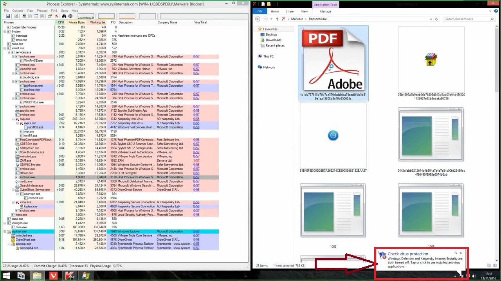Click the Back arrow in File Explorer
501x281 pixels.
click(258, 19)
